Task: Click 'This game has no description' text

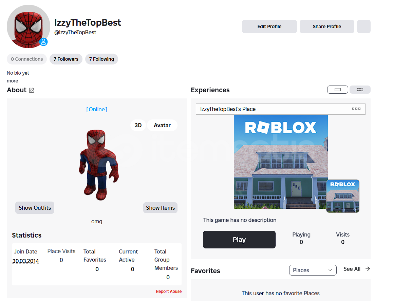Action: 240,220
